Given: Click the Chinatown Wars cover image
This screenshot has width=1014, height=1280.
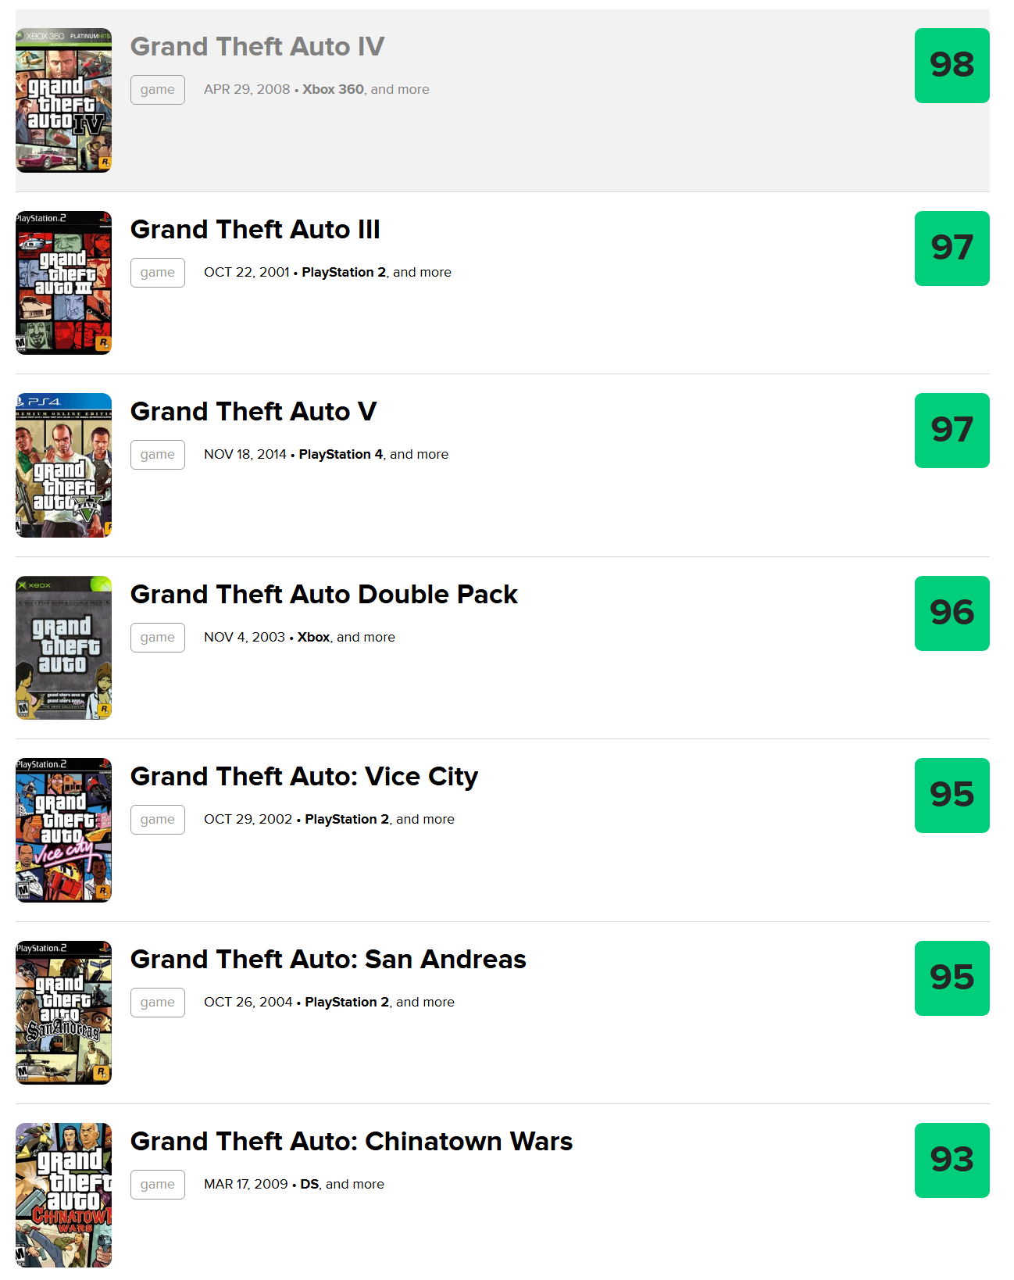Looking at the screenshot, I should coord(63,1195).
